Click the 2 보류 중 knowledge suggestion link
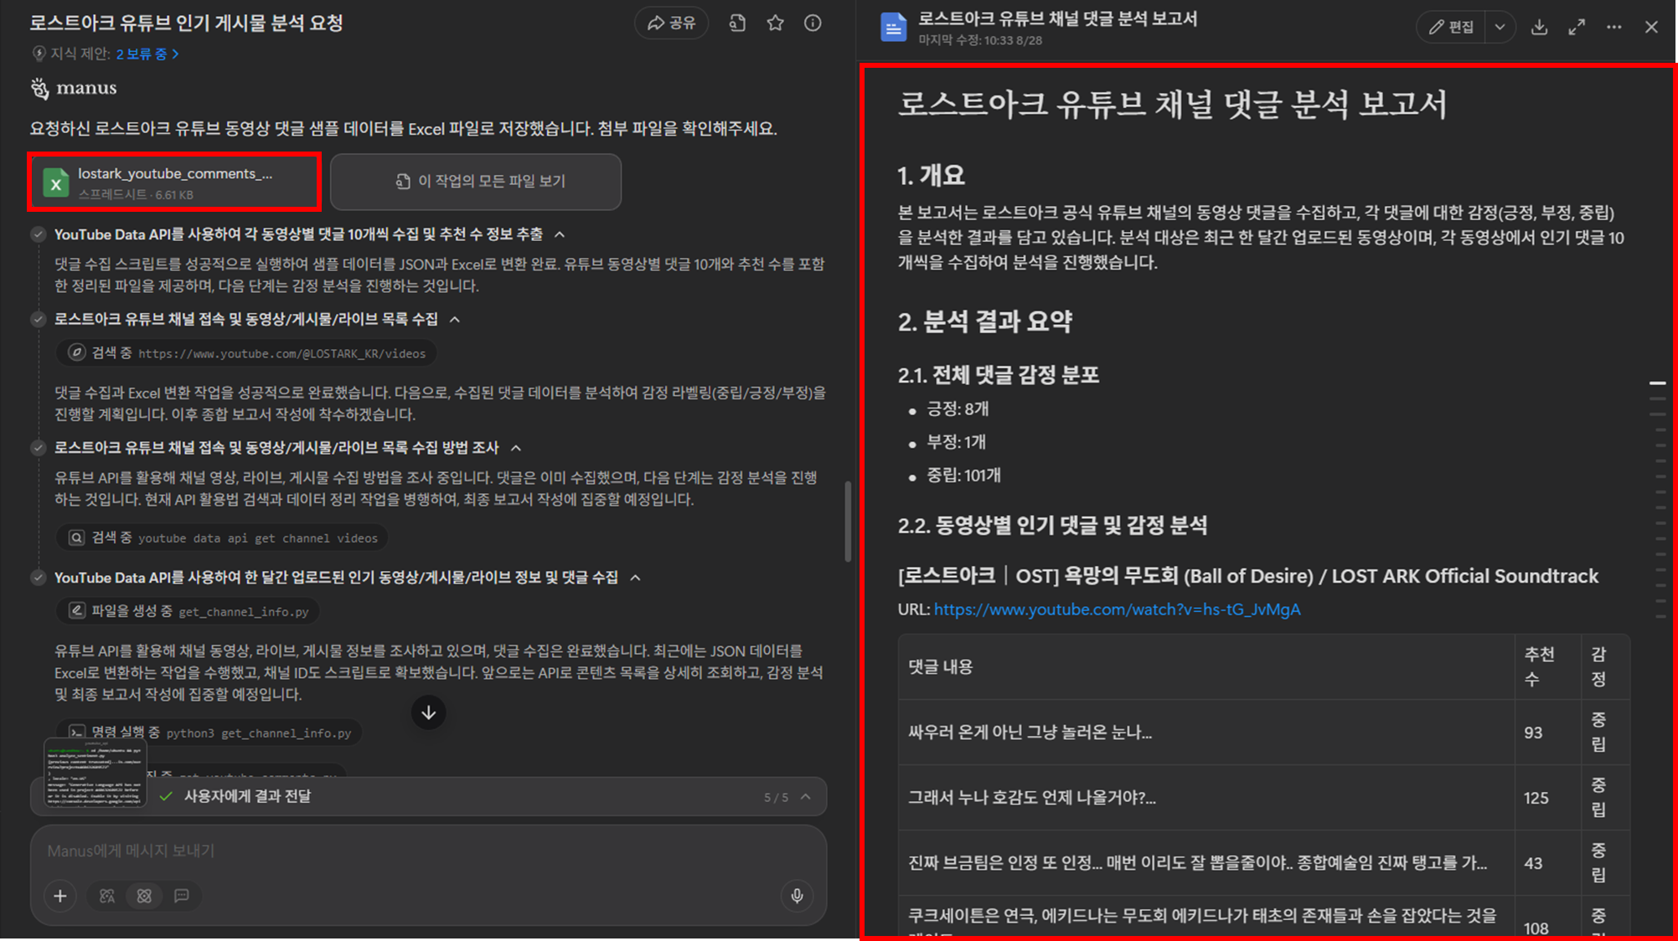Screen dimensions: 1678x941 pos(147,54)
